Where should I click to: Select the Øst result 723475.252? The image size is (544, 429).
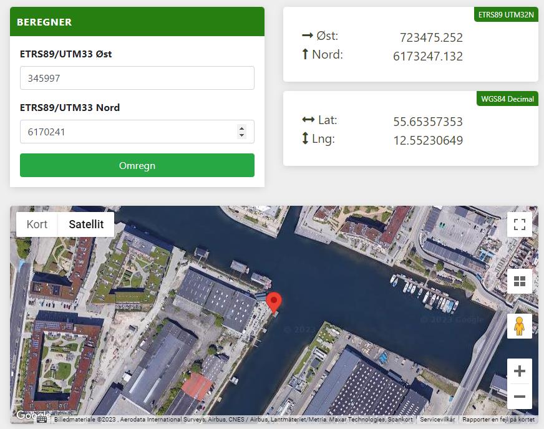tap(431, 37)
